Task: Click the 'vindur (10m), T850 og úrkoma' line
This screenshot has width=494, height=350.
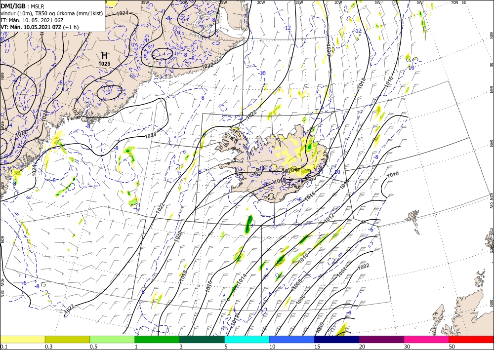Action: click(x=52, y=13)
